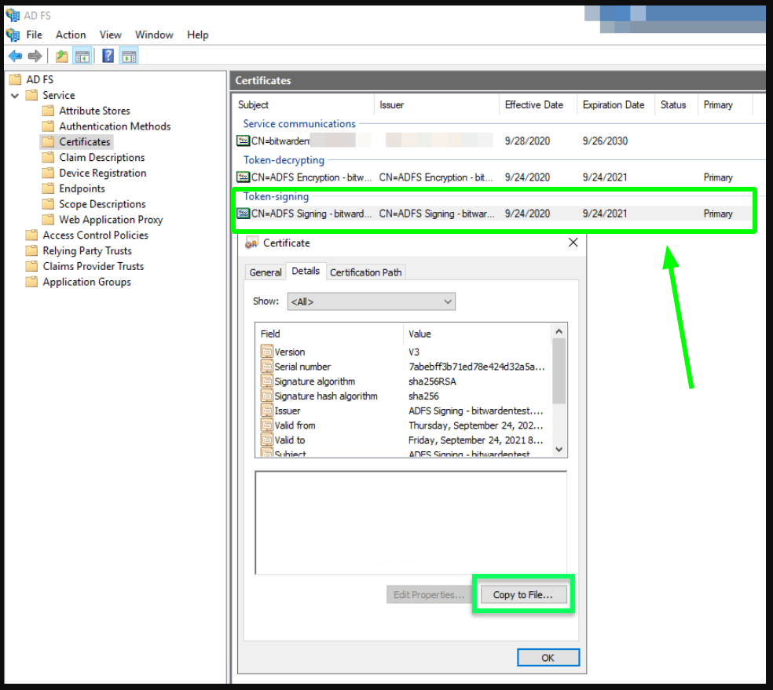Image resolution: width=773 pixels, height=690 pixels.
Task: Toggle the Show/Hide Action Pane icon
Action: pyautogui.click(x=128, y=55)
